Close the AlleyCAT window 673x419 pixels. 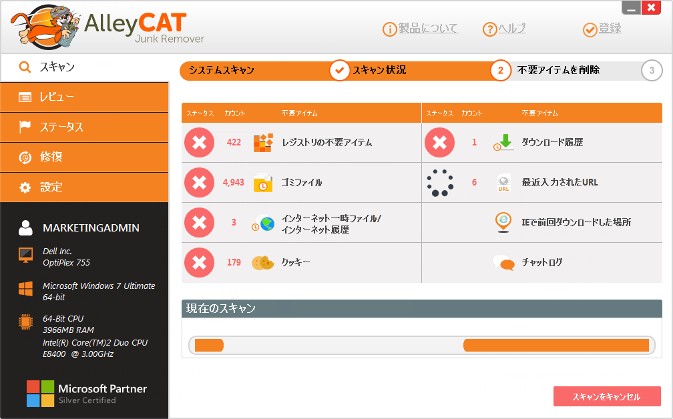(651, 8)
